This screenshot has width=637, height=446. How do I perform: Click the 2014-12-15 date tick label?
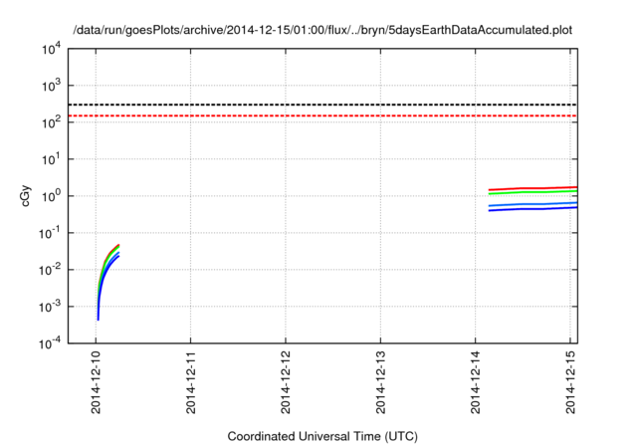click(x=570, y=383)
